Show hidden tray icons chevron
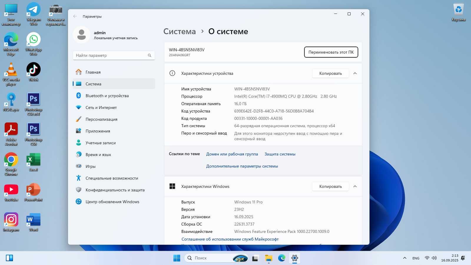This screenshot has height=265, width=471. [405, 258]
